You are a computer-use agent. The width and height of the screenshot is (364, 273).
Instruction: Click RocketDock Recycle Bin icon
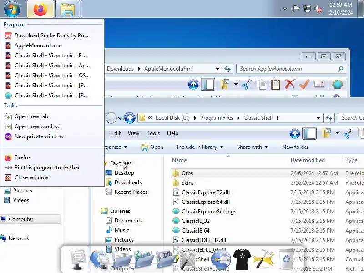(x=287, y=258)
